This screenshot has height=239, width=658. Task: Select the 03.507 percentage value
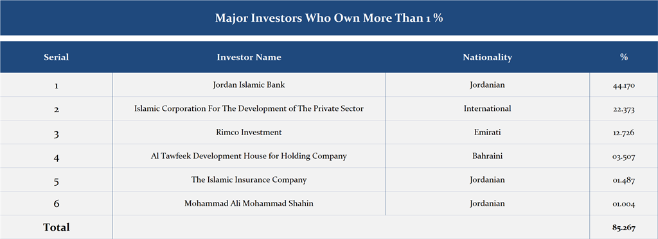coord(623,158)
